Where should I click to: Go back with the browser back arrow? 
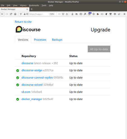coord(3,14)
